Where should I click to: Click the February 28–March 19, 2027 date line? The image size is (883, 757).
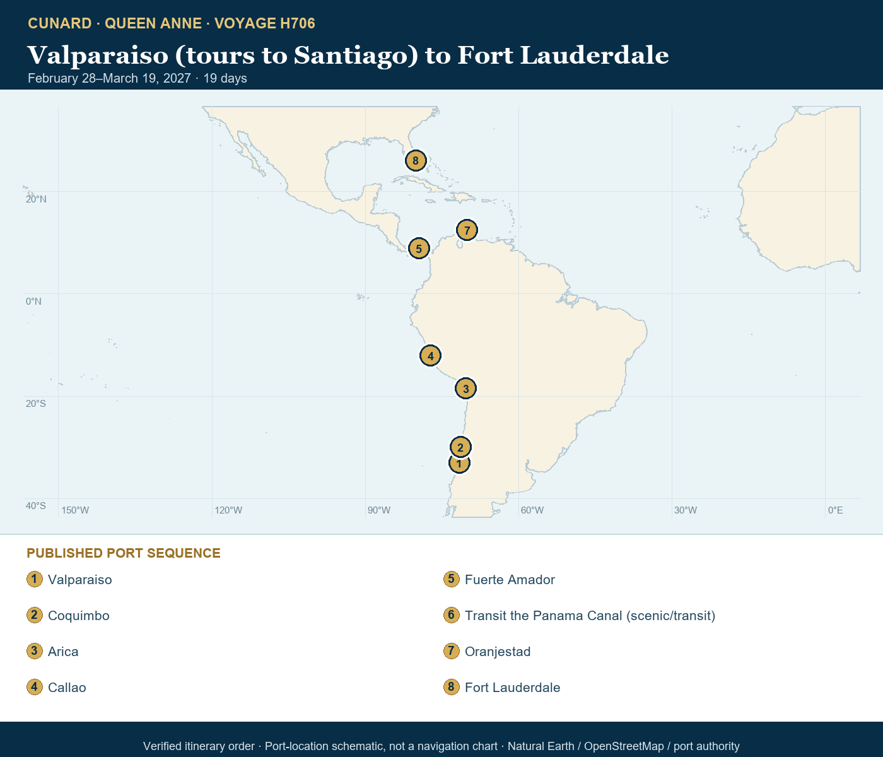click(x=137, y=78)
